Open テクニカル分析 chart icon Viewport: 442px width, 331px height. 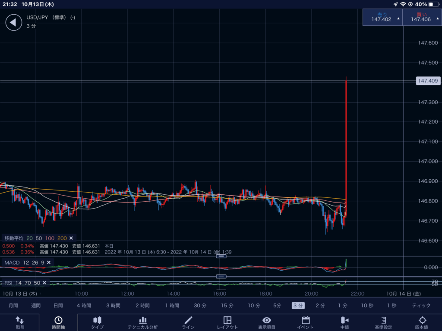click(143, 320)
